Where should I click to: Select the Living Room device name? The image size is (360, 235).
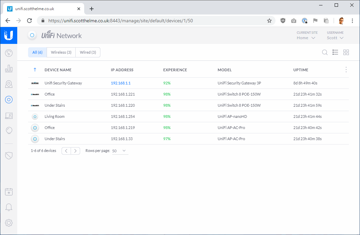(54, 116)
